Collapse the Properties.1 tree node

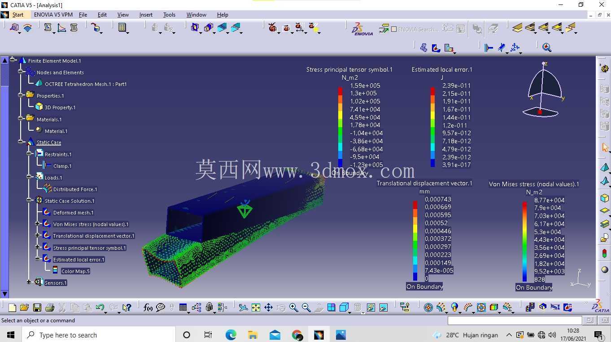(21, 95)
